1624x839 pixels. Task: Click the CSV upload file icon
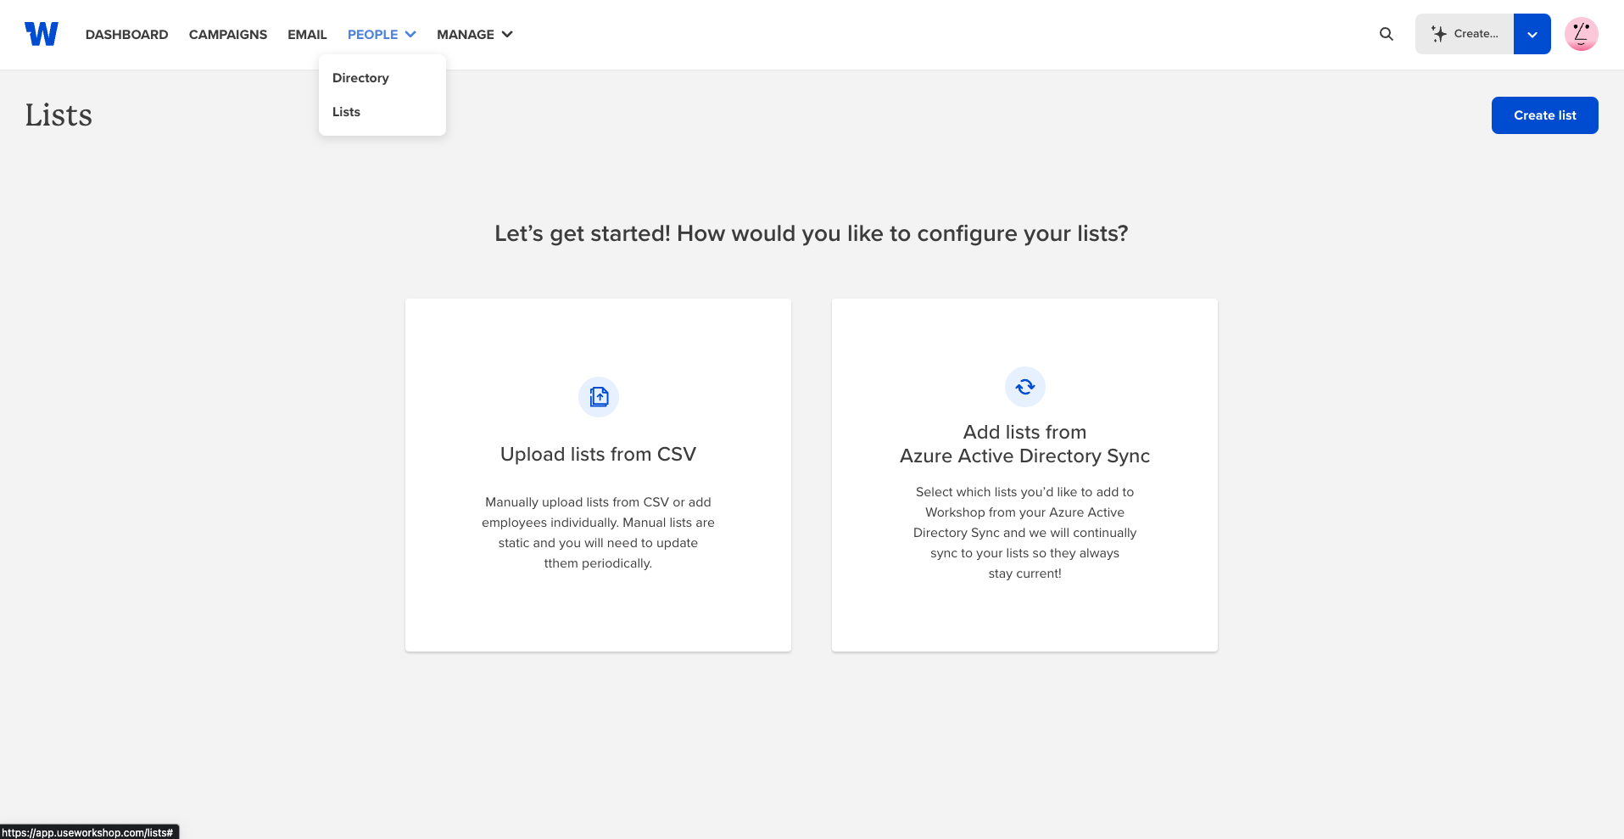point(599,397)
